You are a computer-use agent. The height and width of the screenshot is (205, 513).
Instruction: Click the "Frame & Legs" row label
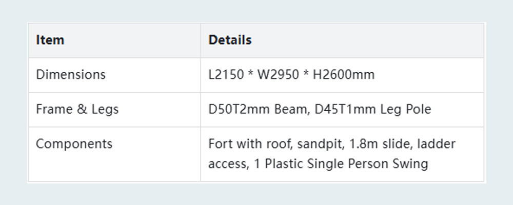[77, 109]
